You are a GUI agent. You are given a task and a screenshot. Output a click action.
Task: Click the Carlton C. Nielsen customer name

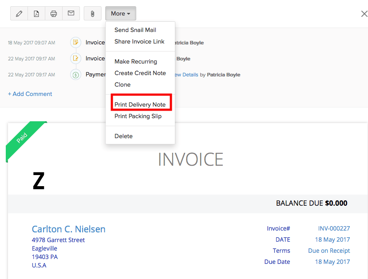coord(68,229)
